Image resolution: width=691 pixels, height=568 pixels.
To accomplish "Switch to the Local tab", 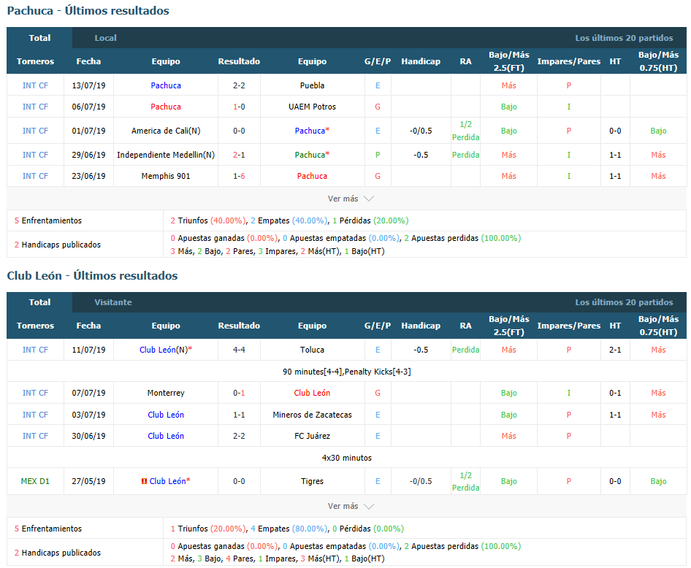I will [106, 38].
